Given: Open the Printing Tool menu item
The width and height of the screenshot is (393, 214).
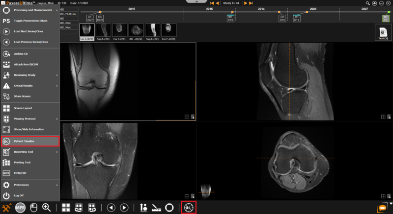Looking at the screenshot, I should 29,162.
